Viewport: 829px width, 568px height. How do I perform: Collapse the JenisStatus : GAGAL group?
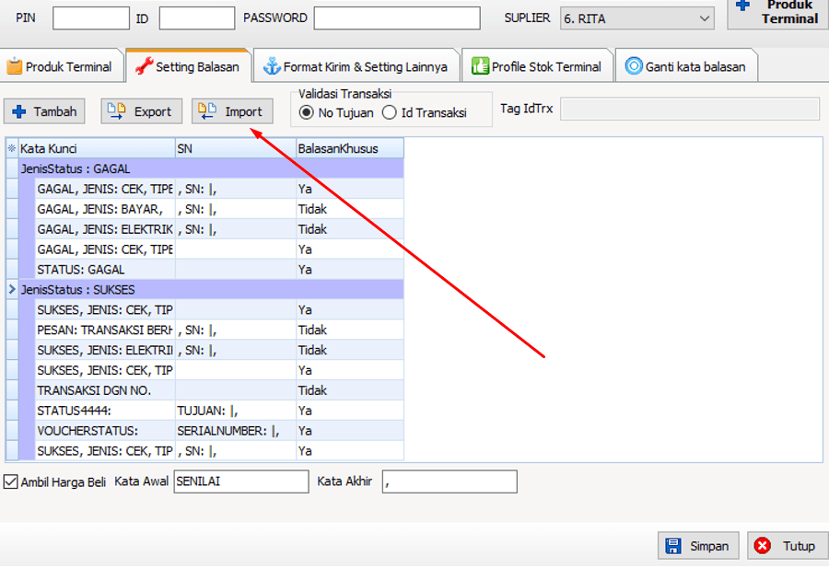point(12,168)
